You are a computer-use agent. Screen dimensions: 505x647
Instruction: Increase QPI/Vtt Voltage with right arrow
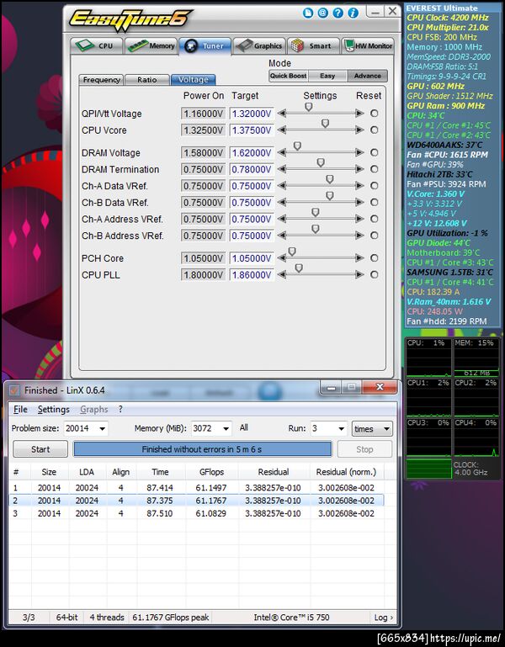tap(359, 113)
